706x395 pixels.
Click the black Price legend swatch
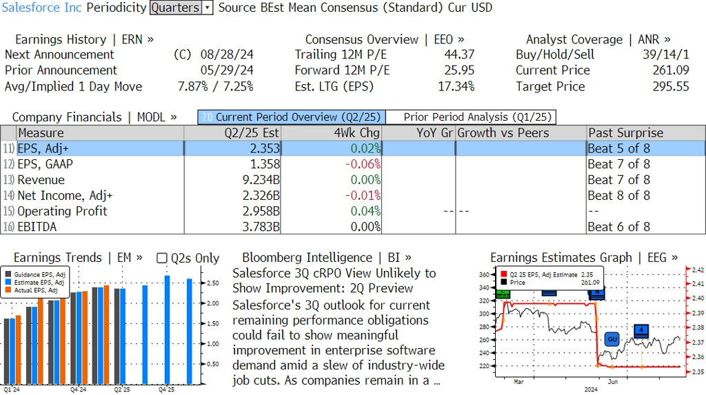point(503,283)
